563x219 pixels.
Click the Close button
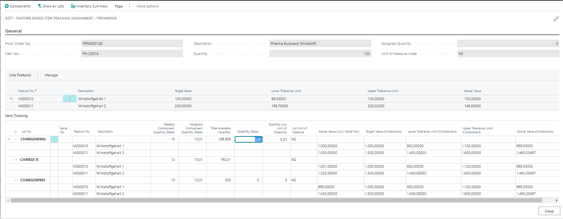click(549, 211)
